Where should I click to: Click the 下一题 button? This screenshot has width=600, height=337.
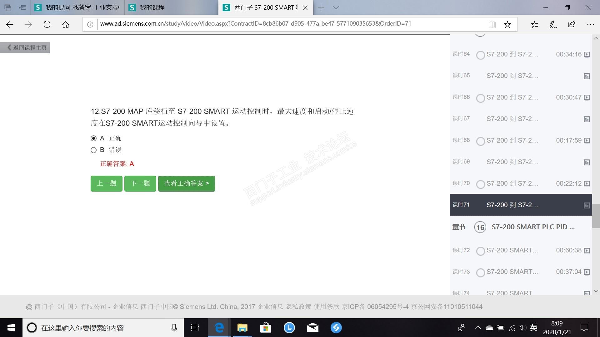click(x=140, y=183)
